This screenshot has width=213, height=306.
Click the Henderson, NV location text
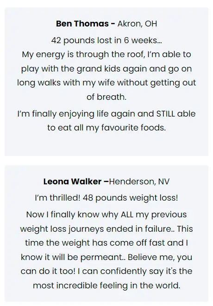tap(139, 182)
